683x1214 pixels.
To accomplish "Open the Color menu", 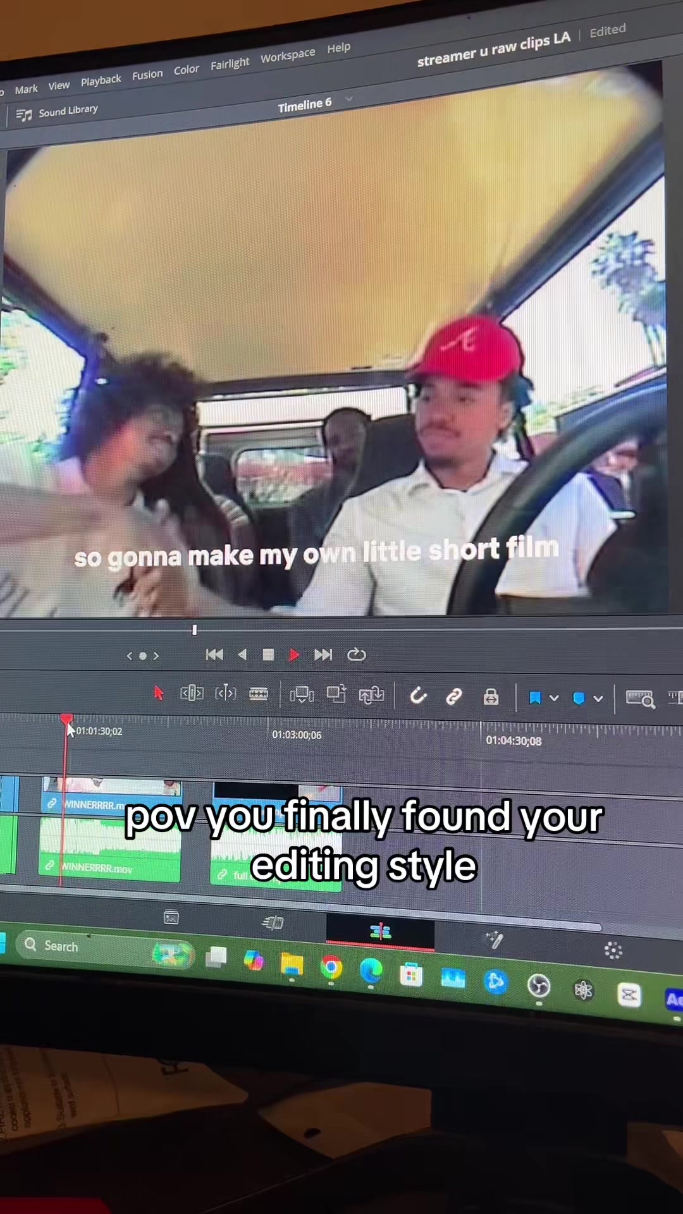I will [187, 70].
